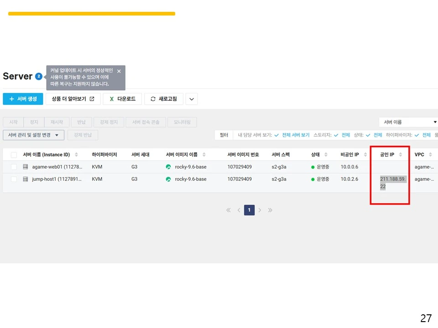Go to next page arrow
Screen dimensions: 438x328
260,210
